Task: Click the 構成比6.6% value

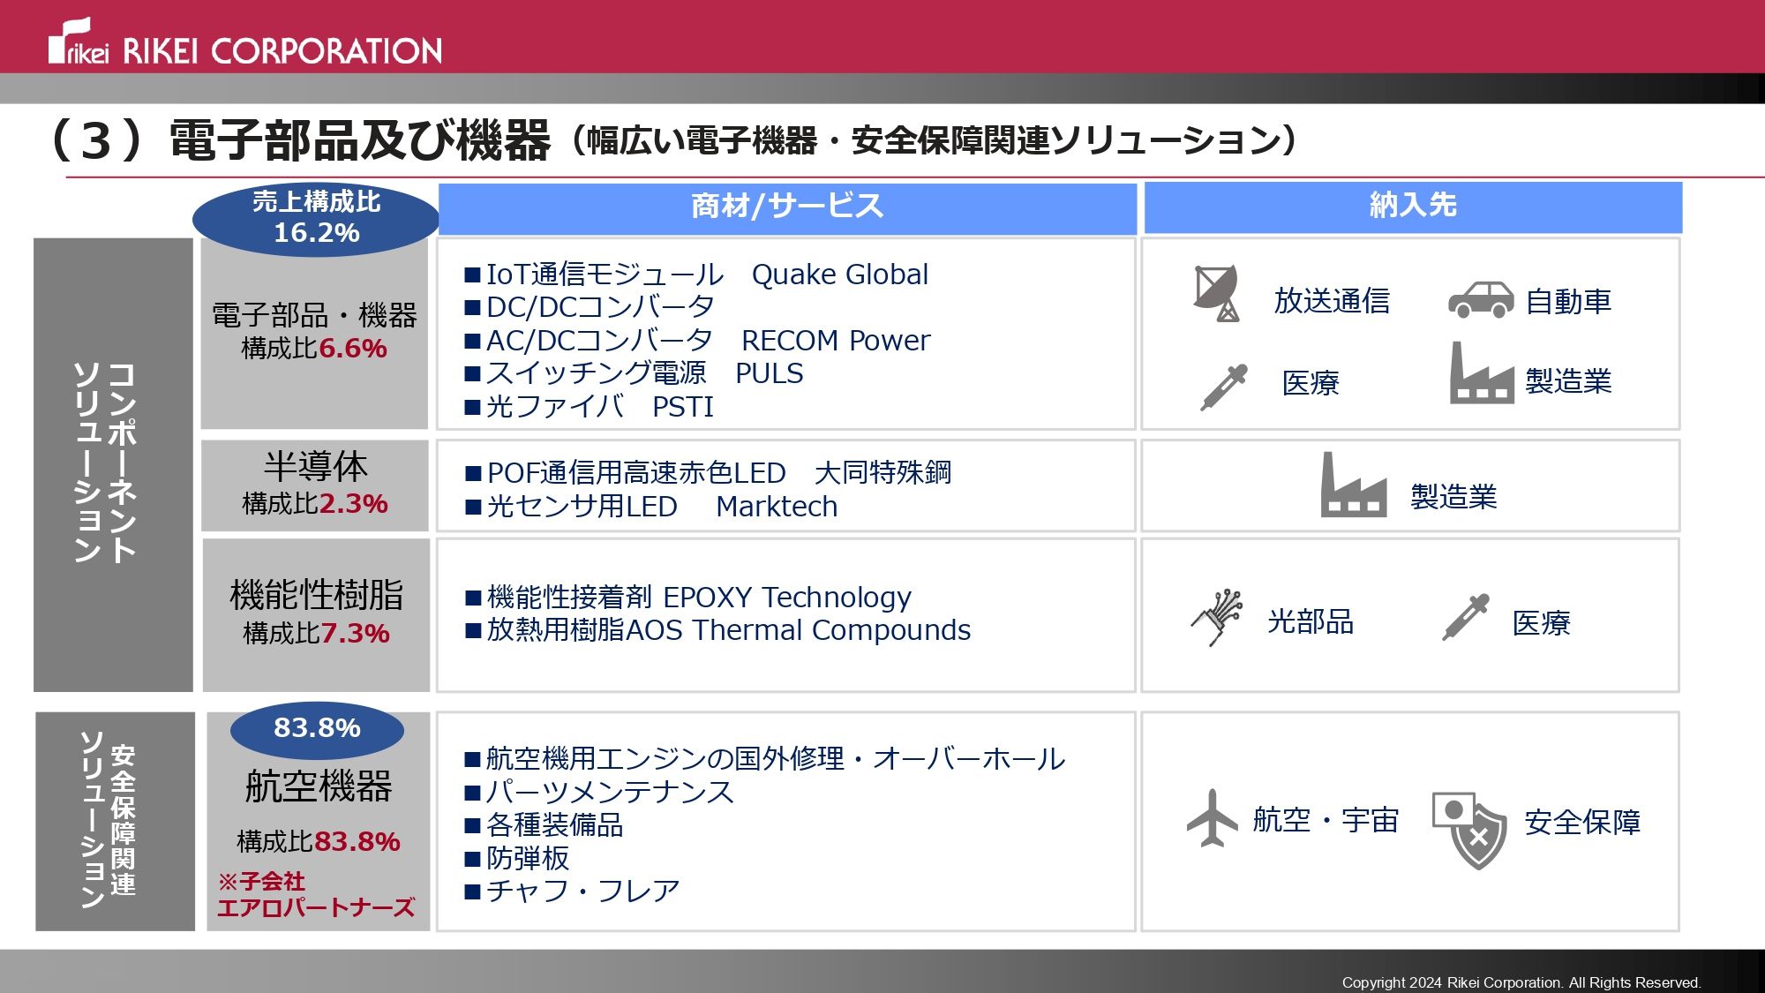Action: [x=314, y=349]
